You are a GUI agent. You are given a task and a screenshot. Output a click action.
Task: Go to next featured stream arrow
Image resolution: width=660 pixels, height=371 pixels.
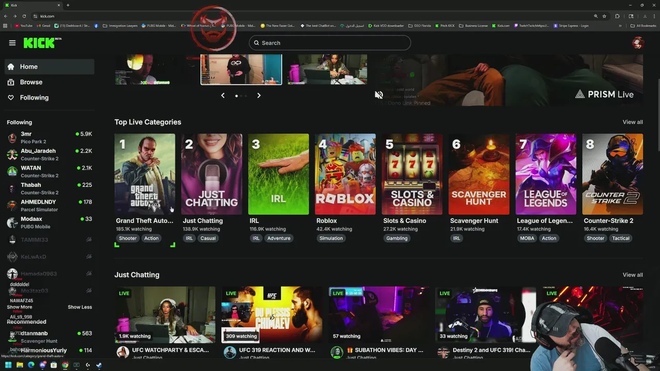click(x=259, y=95)
